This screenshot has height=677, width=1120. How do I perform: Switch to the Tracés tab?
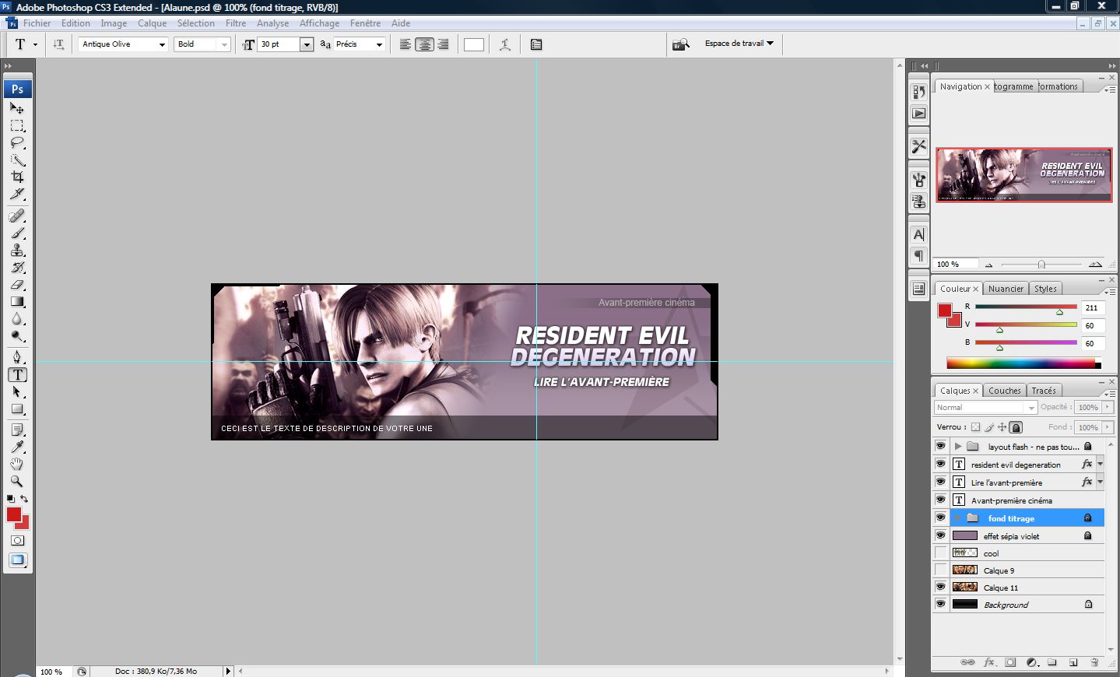pyautogui.click(x=1044, y=391)
